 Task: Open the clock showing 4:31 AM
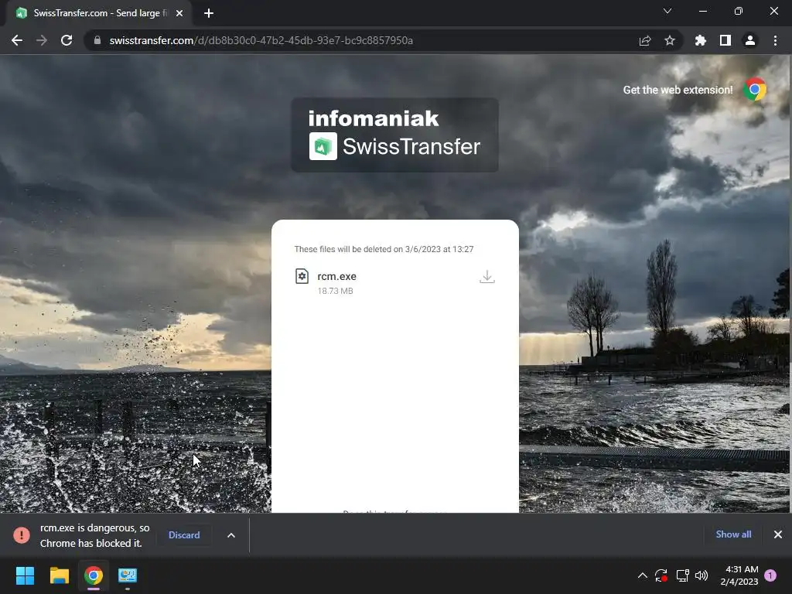click(739, 575)
